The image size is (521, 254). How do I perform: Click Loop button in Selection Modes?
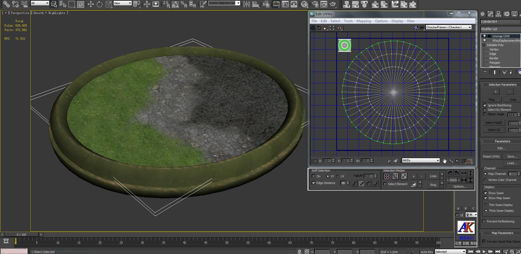[x=433, y=176]
